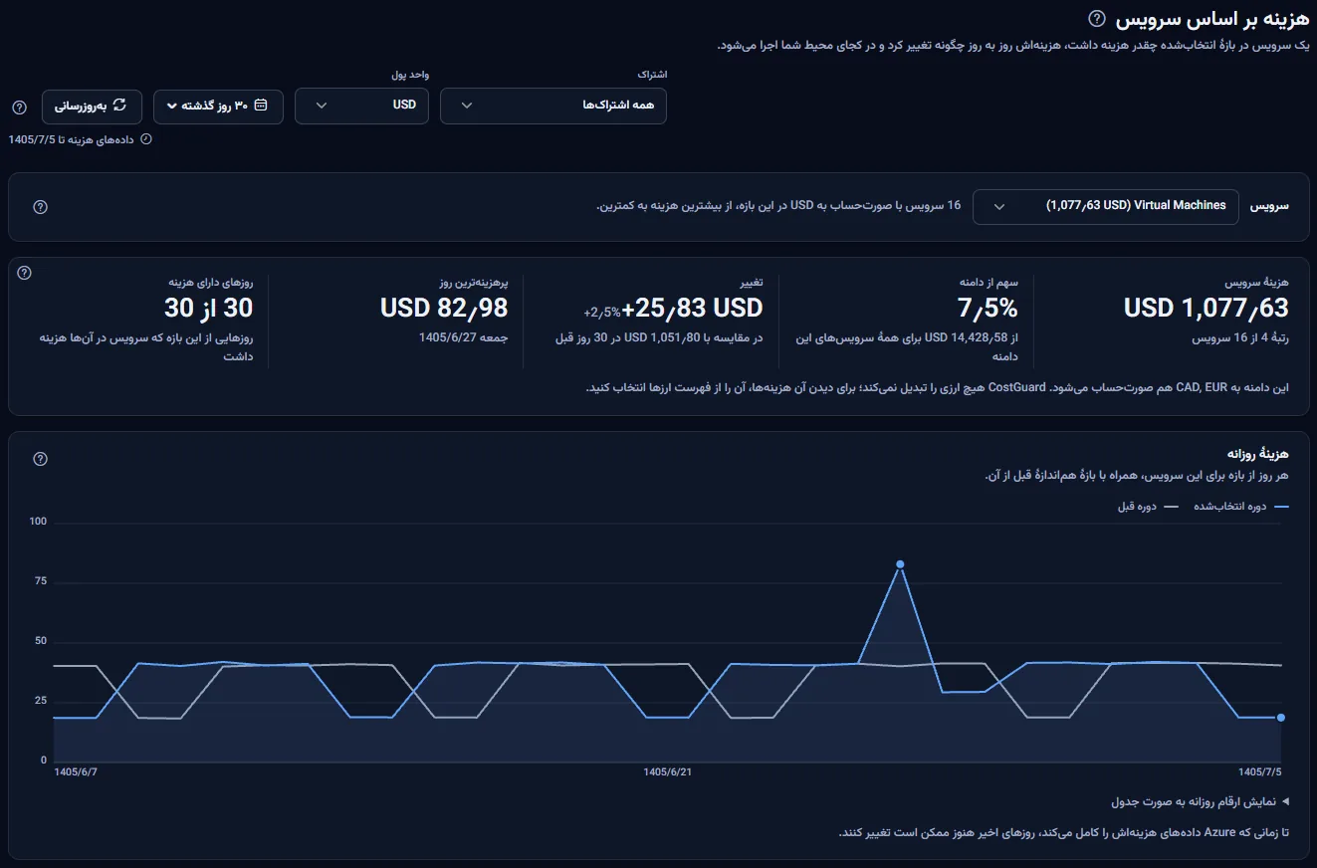Toggle the دوره انتخاب‌شده legend series
Viewport: 1317px width, 868px height.
click(x=1241, y=507)
